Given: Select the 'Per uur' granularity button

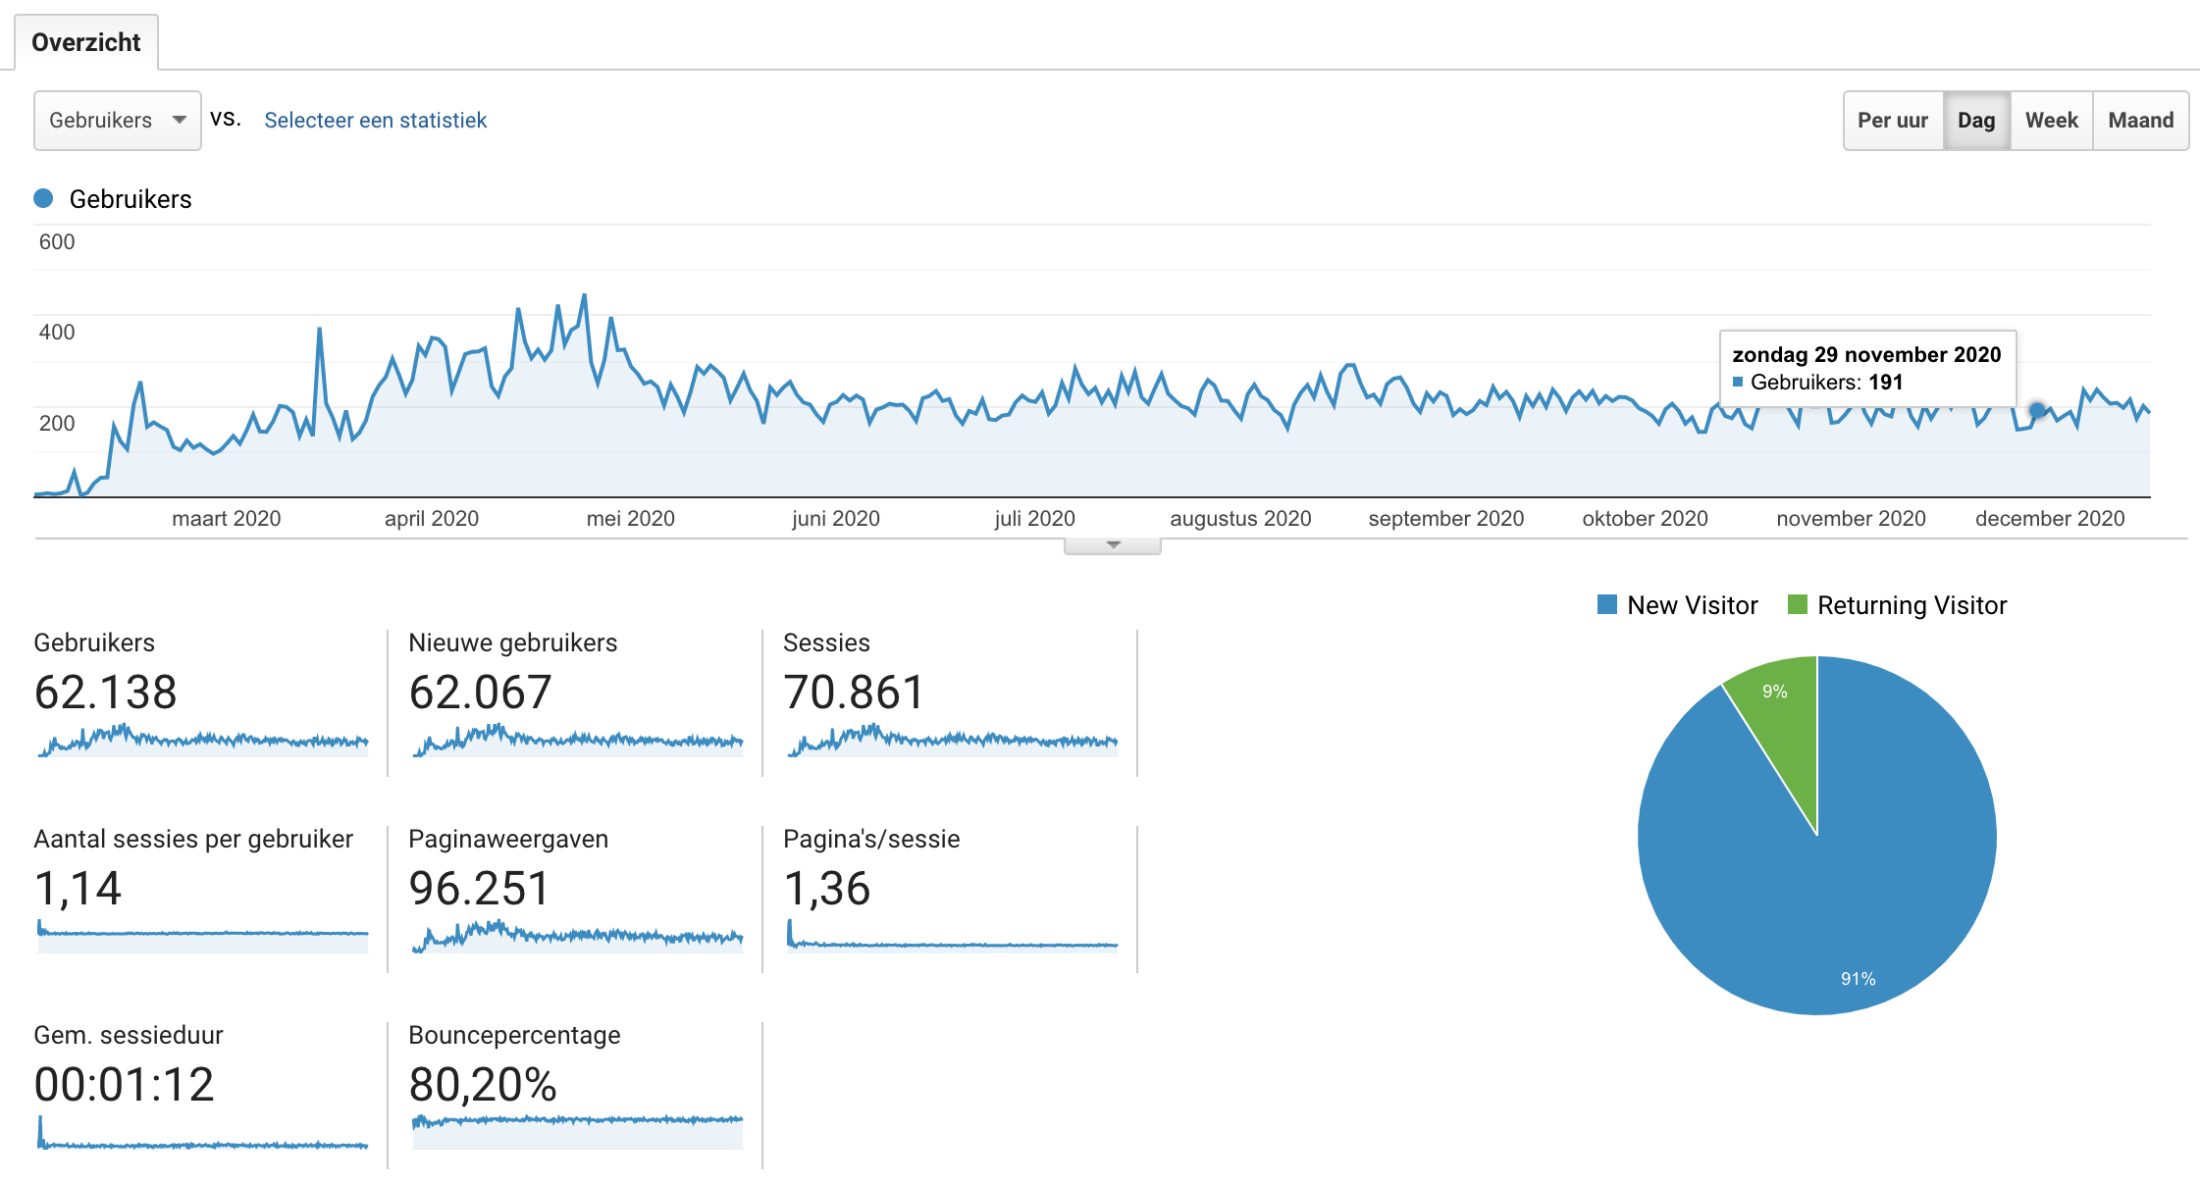Looking at the screenshot, I should click(x=1893, y=121).
